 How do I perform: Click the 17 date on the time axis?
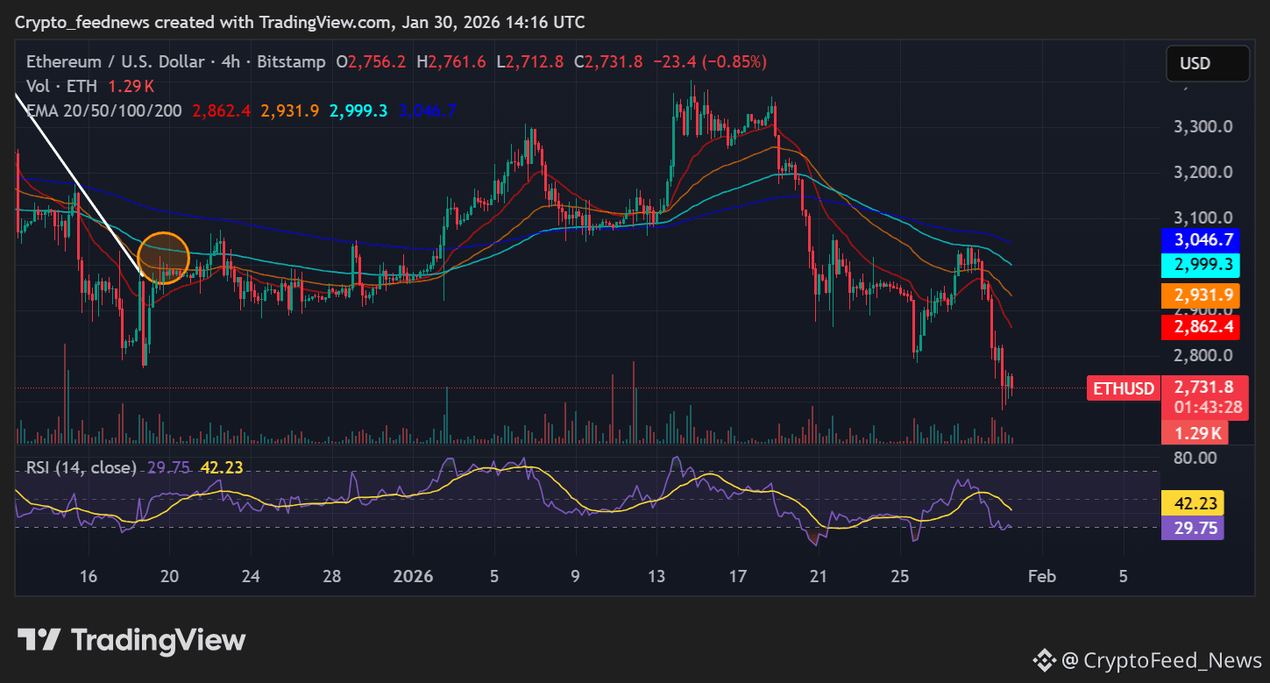(738, 576)
